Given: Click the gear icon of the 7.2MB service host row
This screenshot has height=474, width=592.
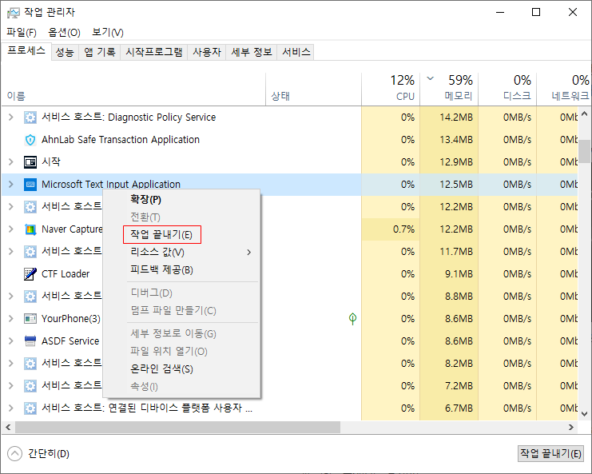Looking at the screenshot, I should point(30,386).
